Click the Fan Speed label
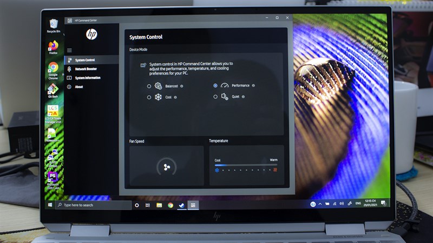 [x=137, y=141]
